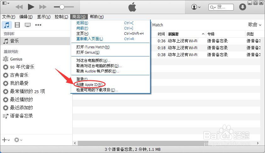Open the 显示(V) menu
265x153 pixels.
pos(44,17)
